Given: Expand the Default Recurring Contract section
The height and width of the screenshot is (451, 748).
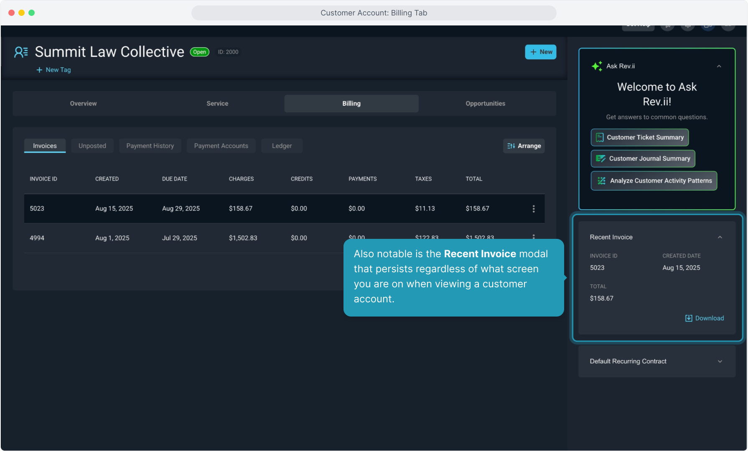Looking at the screenshot, I should point(720,361).
